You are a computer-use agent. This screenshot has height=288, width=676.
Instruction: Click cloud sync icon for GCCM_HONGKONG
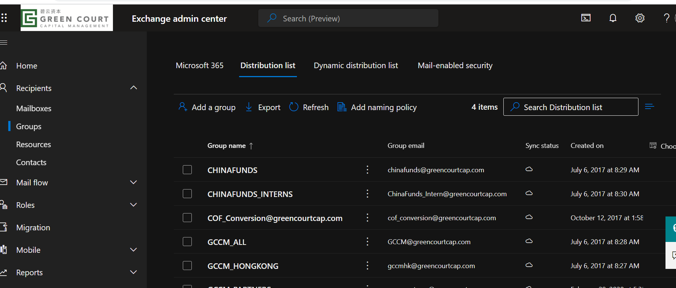coord(529,265)
